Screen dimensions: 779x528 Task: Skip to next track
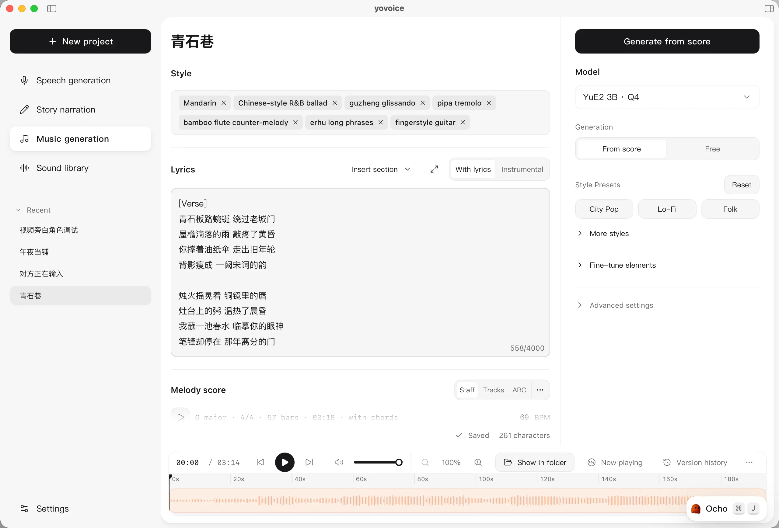(309, 462)
